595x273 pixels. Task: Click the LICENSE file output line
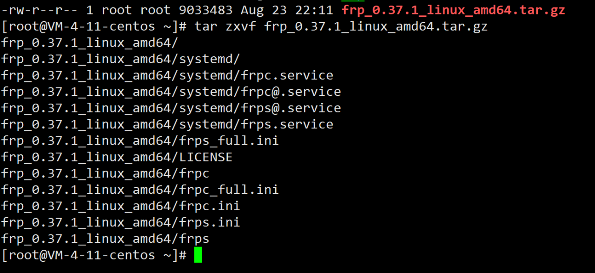coord(116,157)
